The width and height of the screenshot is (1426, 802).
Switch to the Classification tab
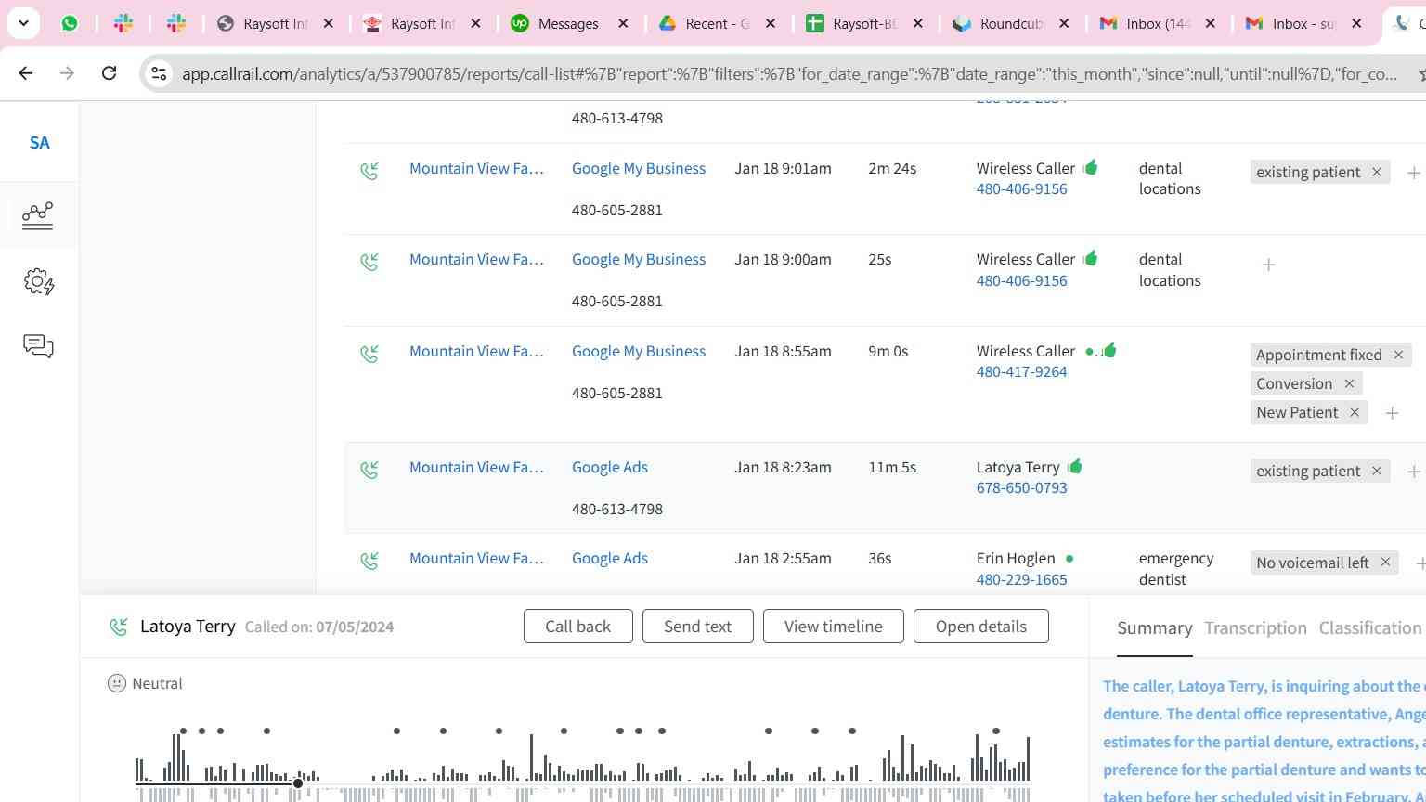tap(1370, 628)
